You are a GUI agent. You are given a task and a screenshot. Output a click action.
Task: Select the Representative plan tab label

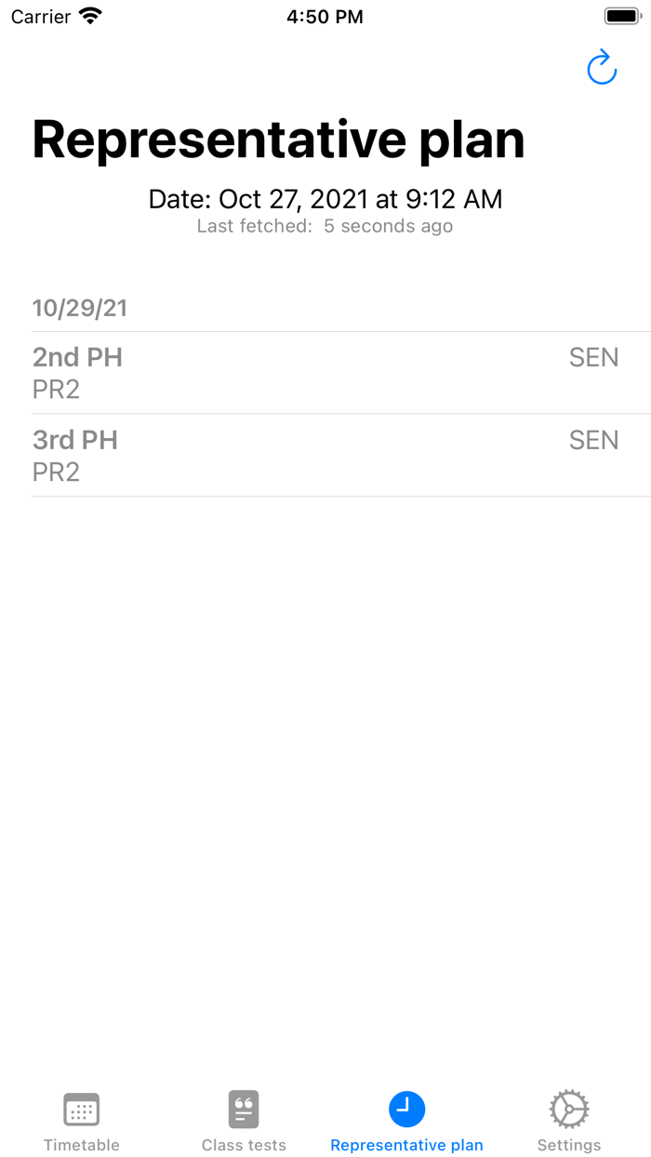tap(406, 1145)
